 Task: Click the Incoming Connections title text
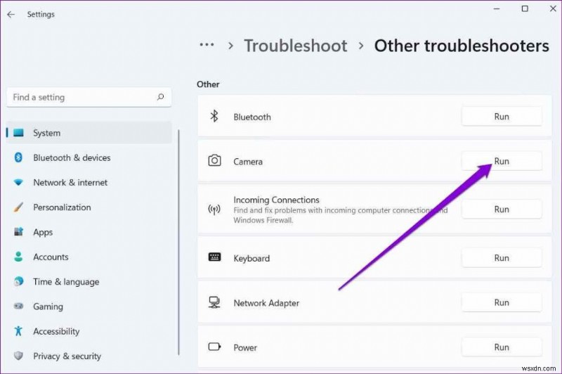[276, 200]
